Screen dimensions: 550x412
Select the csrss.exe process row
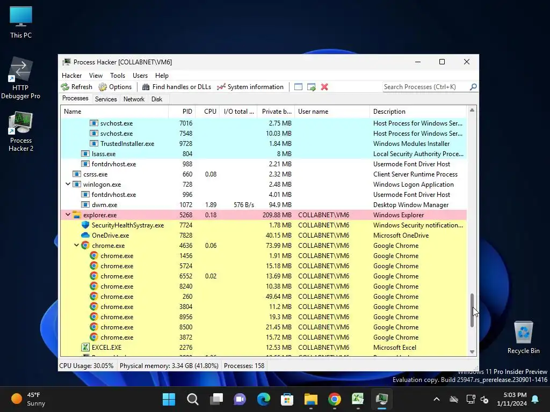[264, 174]
